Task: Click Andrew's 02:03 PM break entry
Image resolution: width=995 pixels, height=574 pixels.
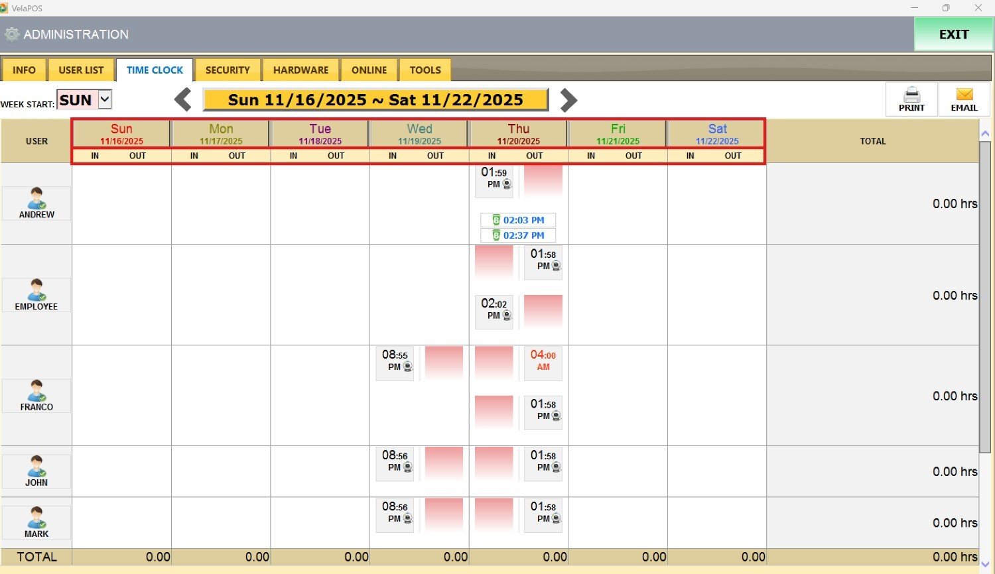Action: point(518,220)
